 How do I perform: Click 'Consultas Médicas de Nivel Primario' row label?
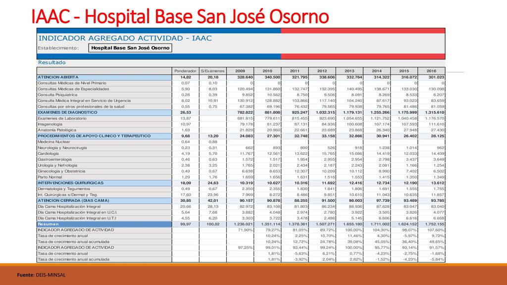[72, 83]
